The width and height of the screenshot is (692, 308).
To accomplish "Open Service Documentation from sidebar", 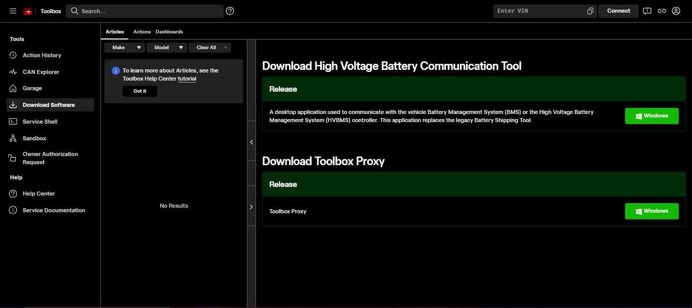I will 50,210.
